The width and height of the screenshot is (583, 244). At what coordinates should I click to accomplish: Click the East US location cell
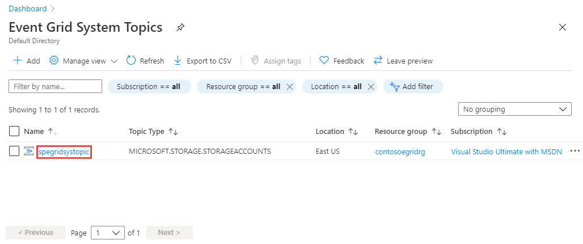pos(328,151)
